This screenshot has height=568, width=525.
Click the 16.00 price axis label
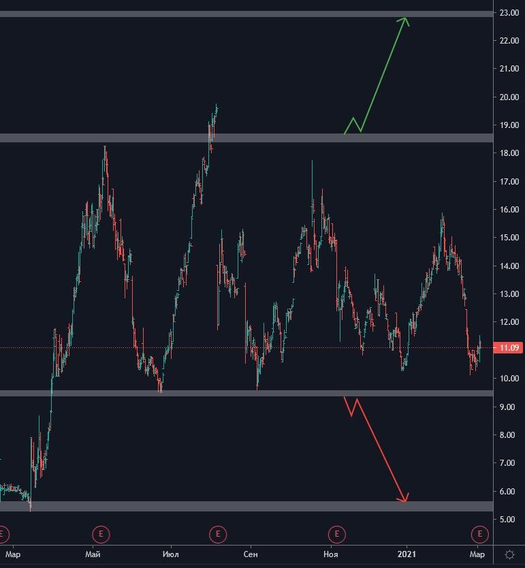click(x=509, y=209)
